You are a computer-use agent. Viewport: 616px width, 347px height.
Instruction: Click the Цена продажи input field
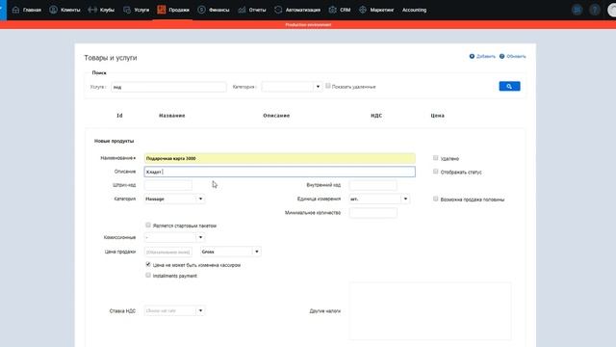point(168,252)
